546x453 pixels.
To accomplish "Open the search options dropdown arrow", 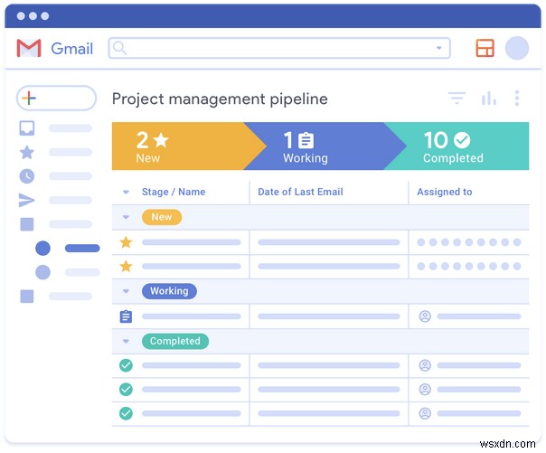I will (440, 48).
